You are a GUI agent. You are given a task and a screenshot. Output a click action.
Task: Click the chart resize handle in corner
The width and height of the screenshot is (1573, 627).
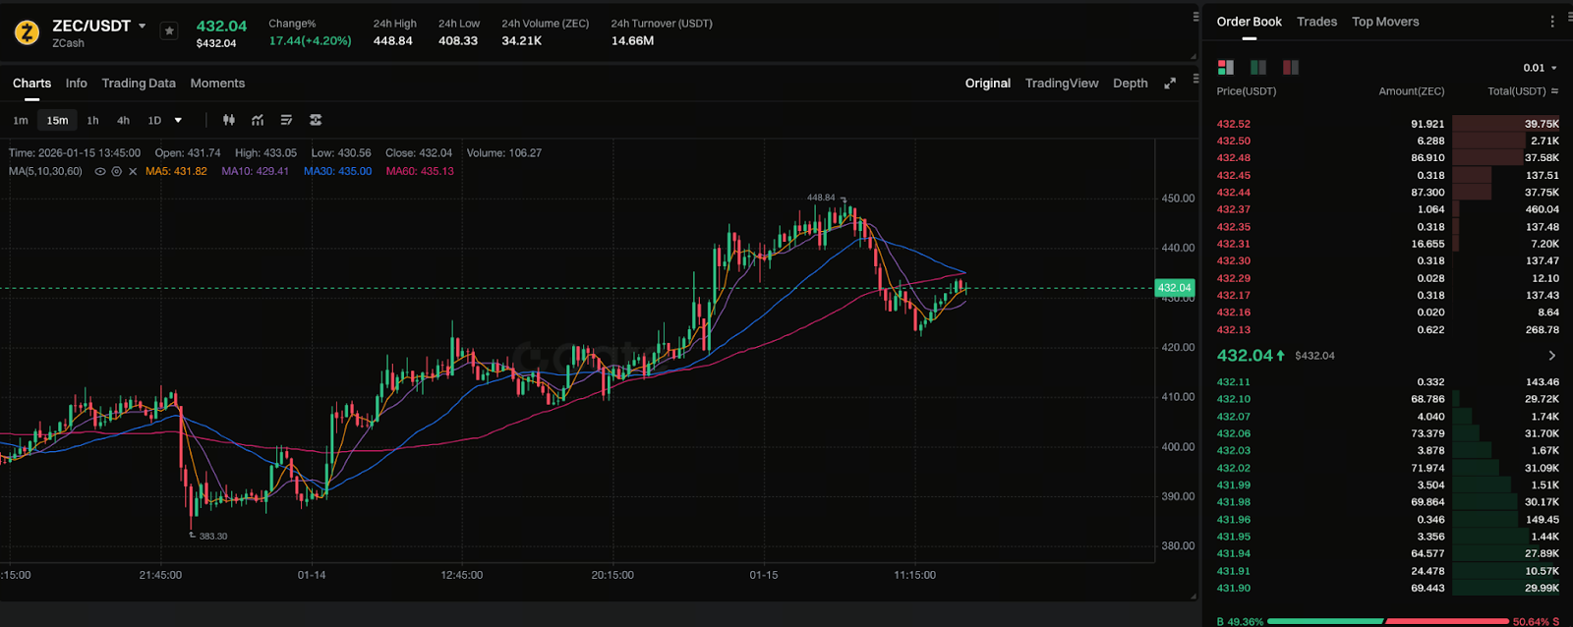(x=1194, y=596)
